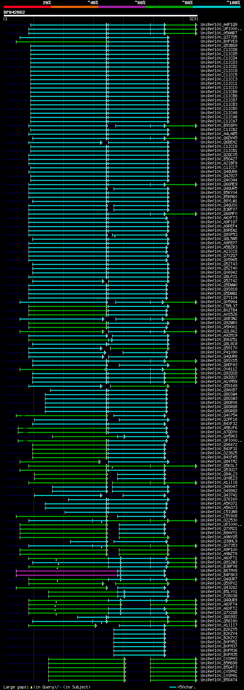Viewport: 244px width, 690px height.
Task: Select the label UniRef100_C1ICC0
Action: pos(219,88)
